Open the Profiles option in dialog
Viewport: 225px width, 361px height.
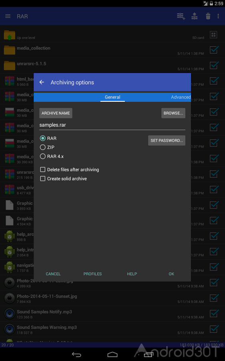click(x=92, y=274)
